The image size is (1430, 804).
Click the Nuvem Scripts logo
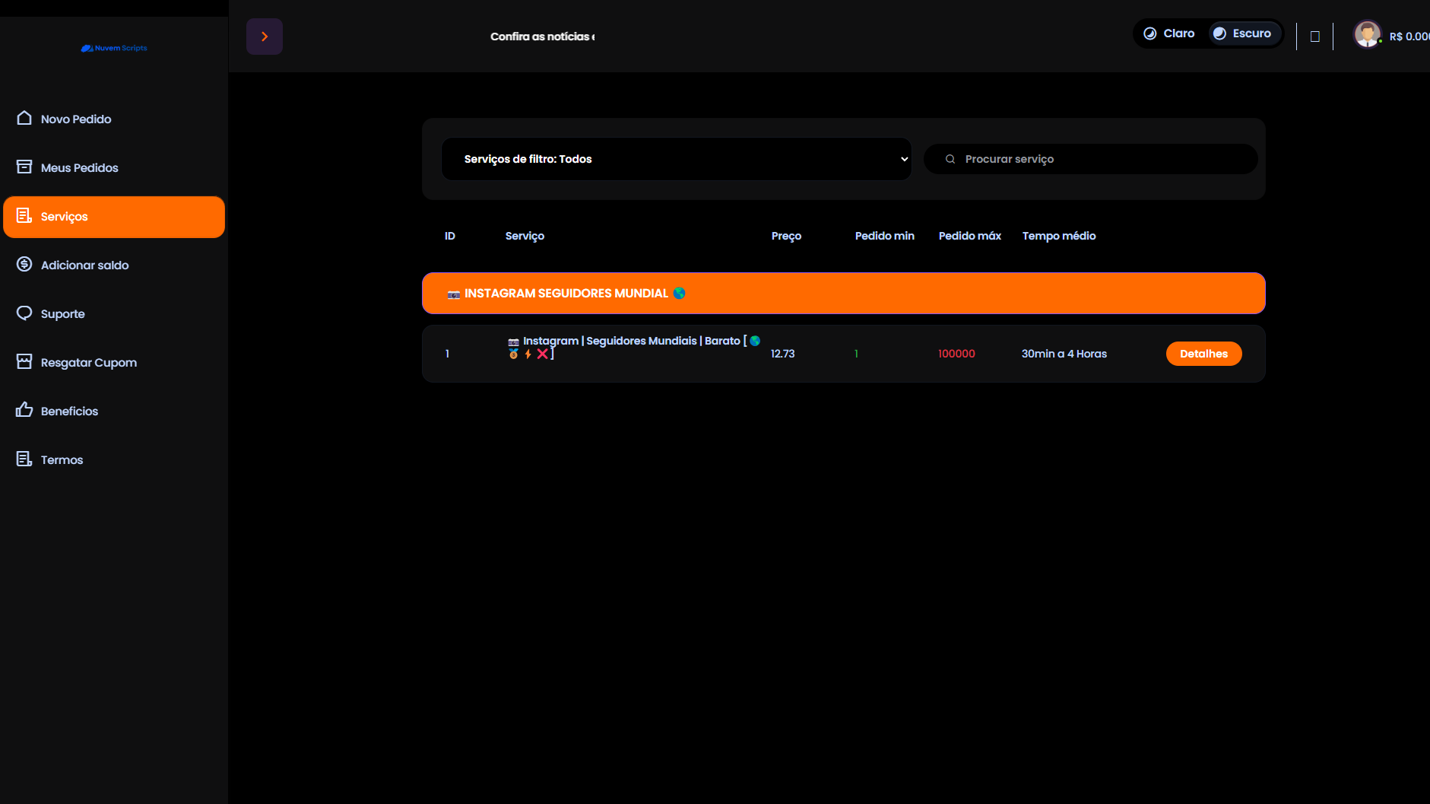click(x=114, y=48)
